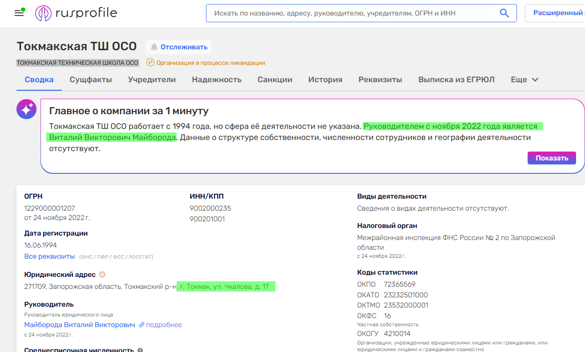Open the hamburger navigation menu

tap(19, 12)
